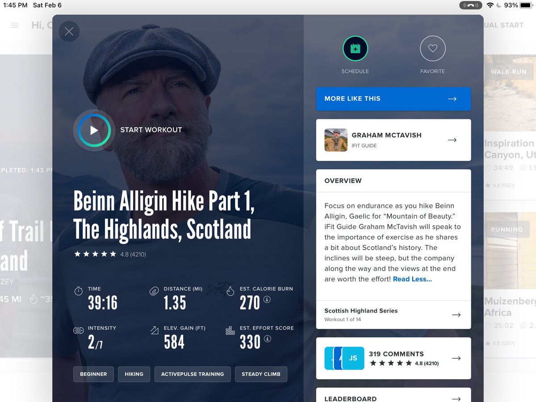Click the battery 93% status indicator

(518, 5)
